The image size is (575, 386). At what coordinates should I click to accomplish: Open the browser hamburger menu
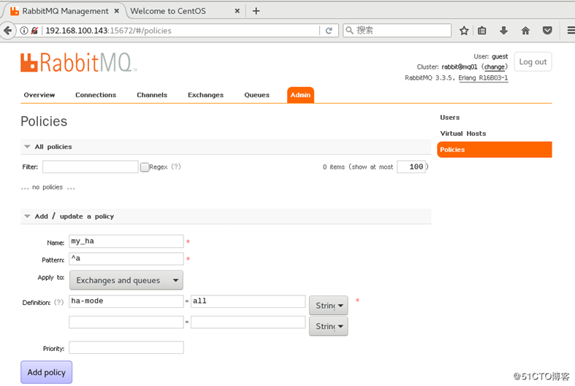click(571, 31)
